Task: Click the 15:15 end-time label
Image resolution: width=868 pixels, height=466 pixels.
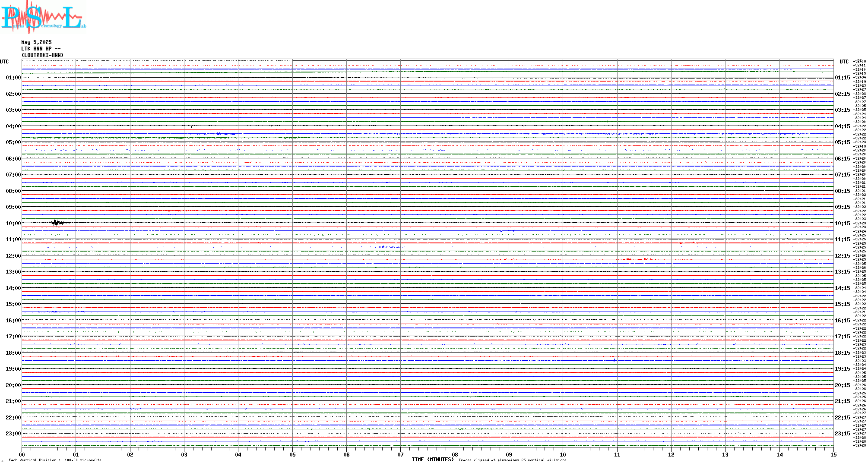Action: pos(843,304)
